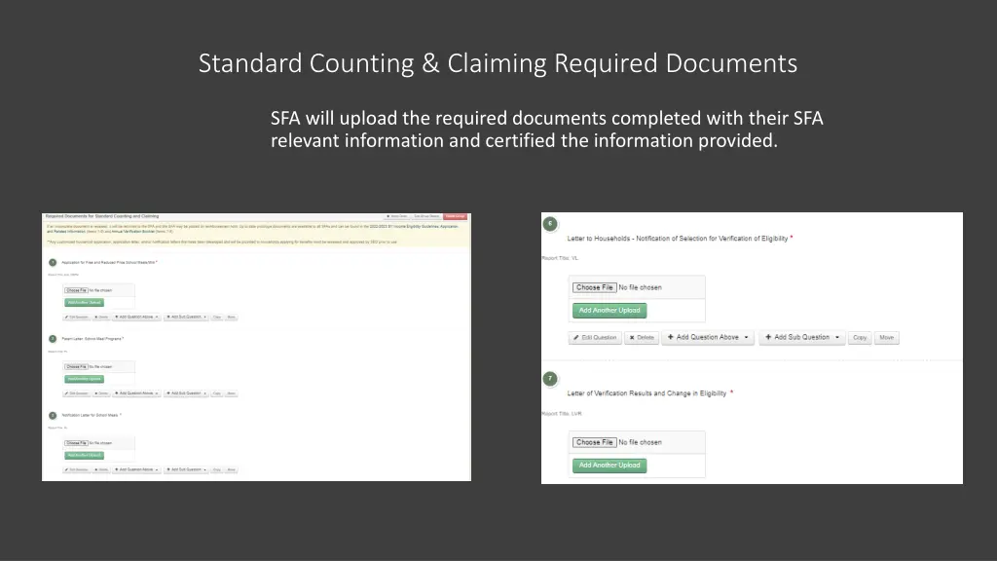This screenshot has width=997, height=561.
Task: Click Add Another Upload under Application for Free and Reduced
Action: (84, 303)
